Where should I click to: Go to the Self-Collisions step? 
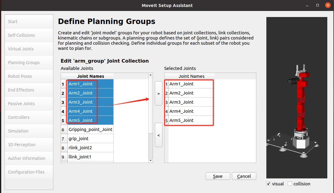click(29, 35)
